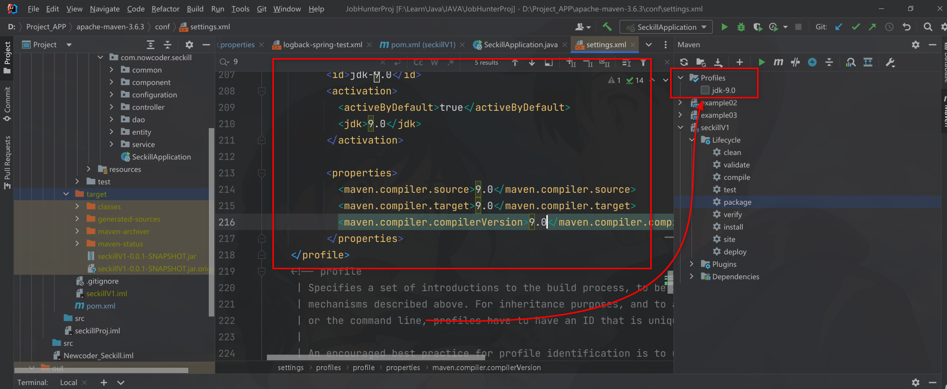Screen dimensions: 947x389
Task: Run Maven Build green play icon
Action: coord(762,62)
